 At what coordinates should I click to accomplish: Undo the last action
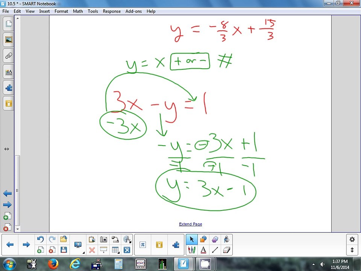pyautogui.click(x=41, y=239)
